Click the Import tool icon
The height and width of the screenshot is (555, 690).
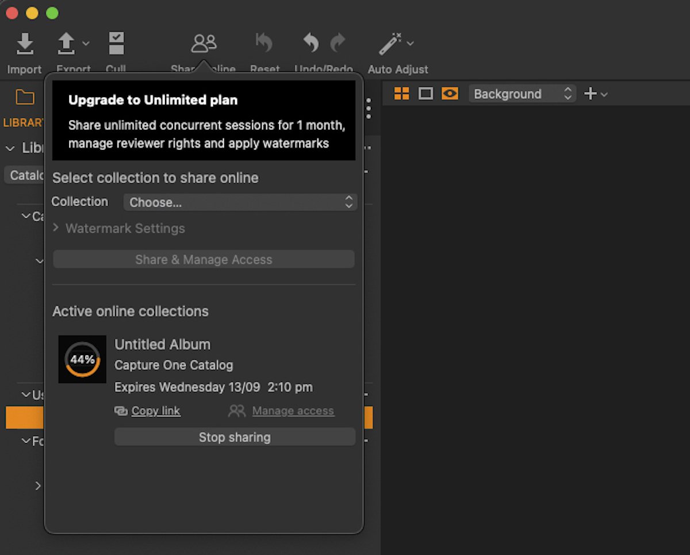[24, 43]
